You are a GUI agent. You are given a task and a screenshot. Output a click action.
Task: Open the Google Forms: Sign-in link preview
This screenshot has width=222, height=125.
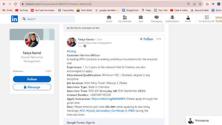tap(114, 122)
